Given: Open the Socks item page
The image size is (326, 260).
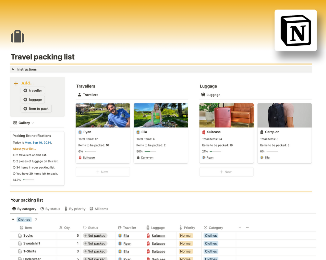Looking at the screenshot, I should [28, 235].
